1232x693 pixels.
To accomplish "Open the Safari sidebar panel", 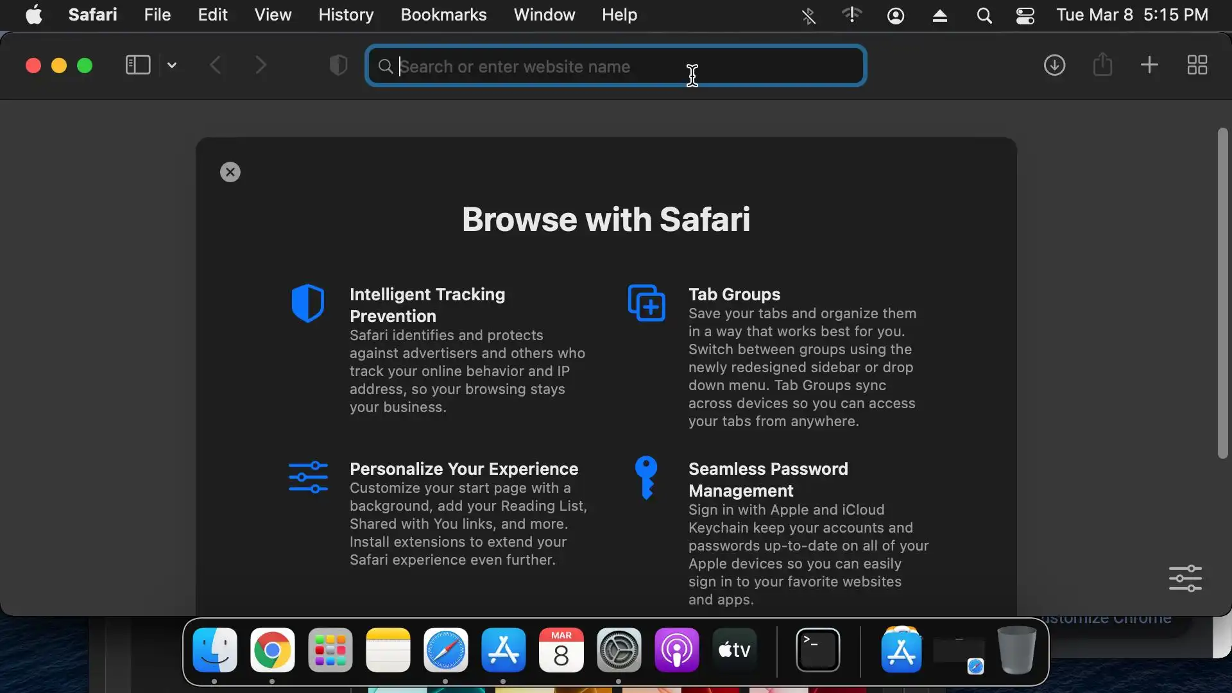I will pyautogui.click(x=137, y=65).
